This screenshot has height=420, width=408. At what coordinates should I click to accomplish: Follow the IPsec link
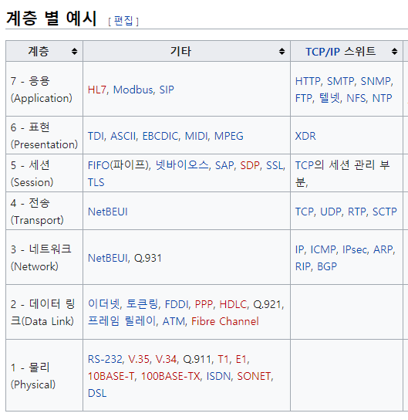click(x=355, y=249)
